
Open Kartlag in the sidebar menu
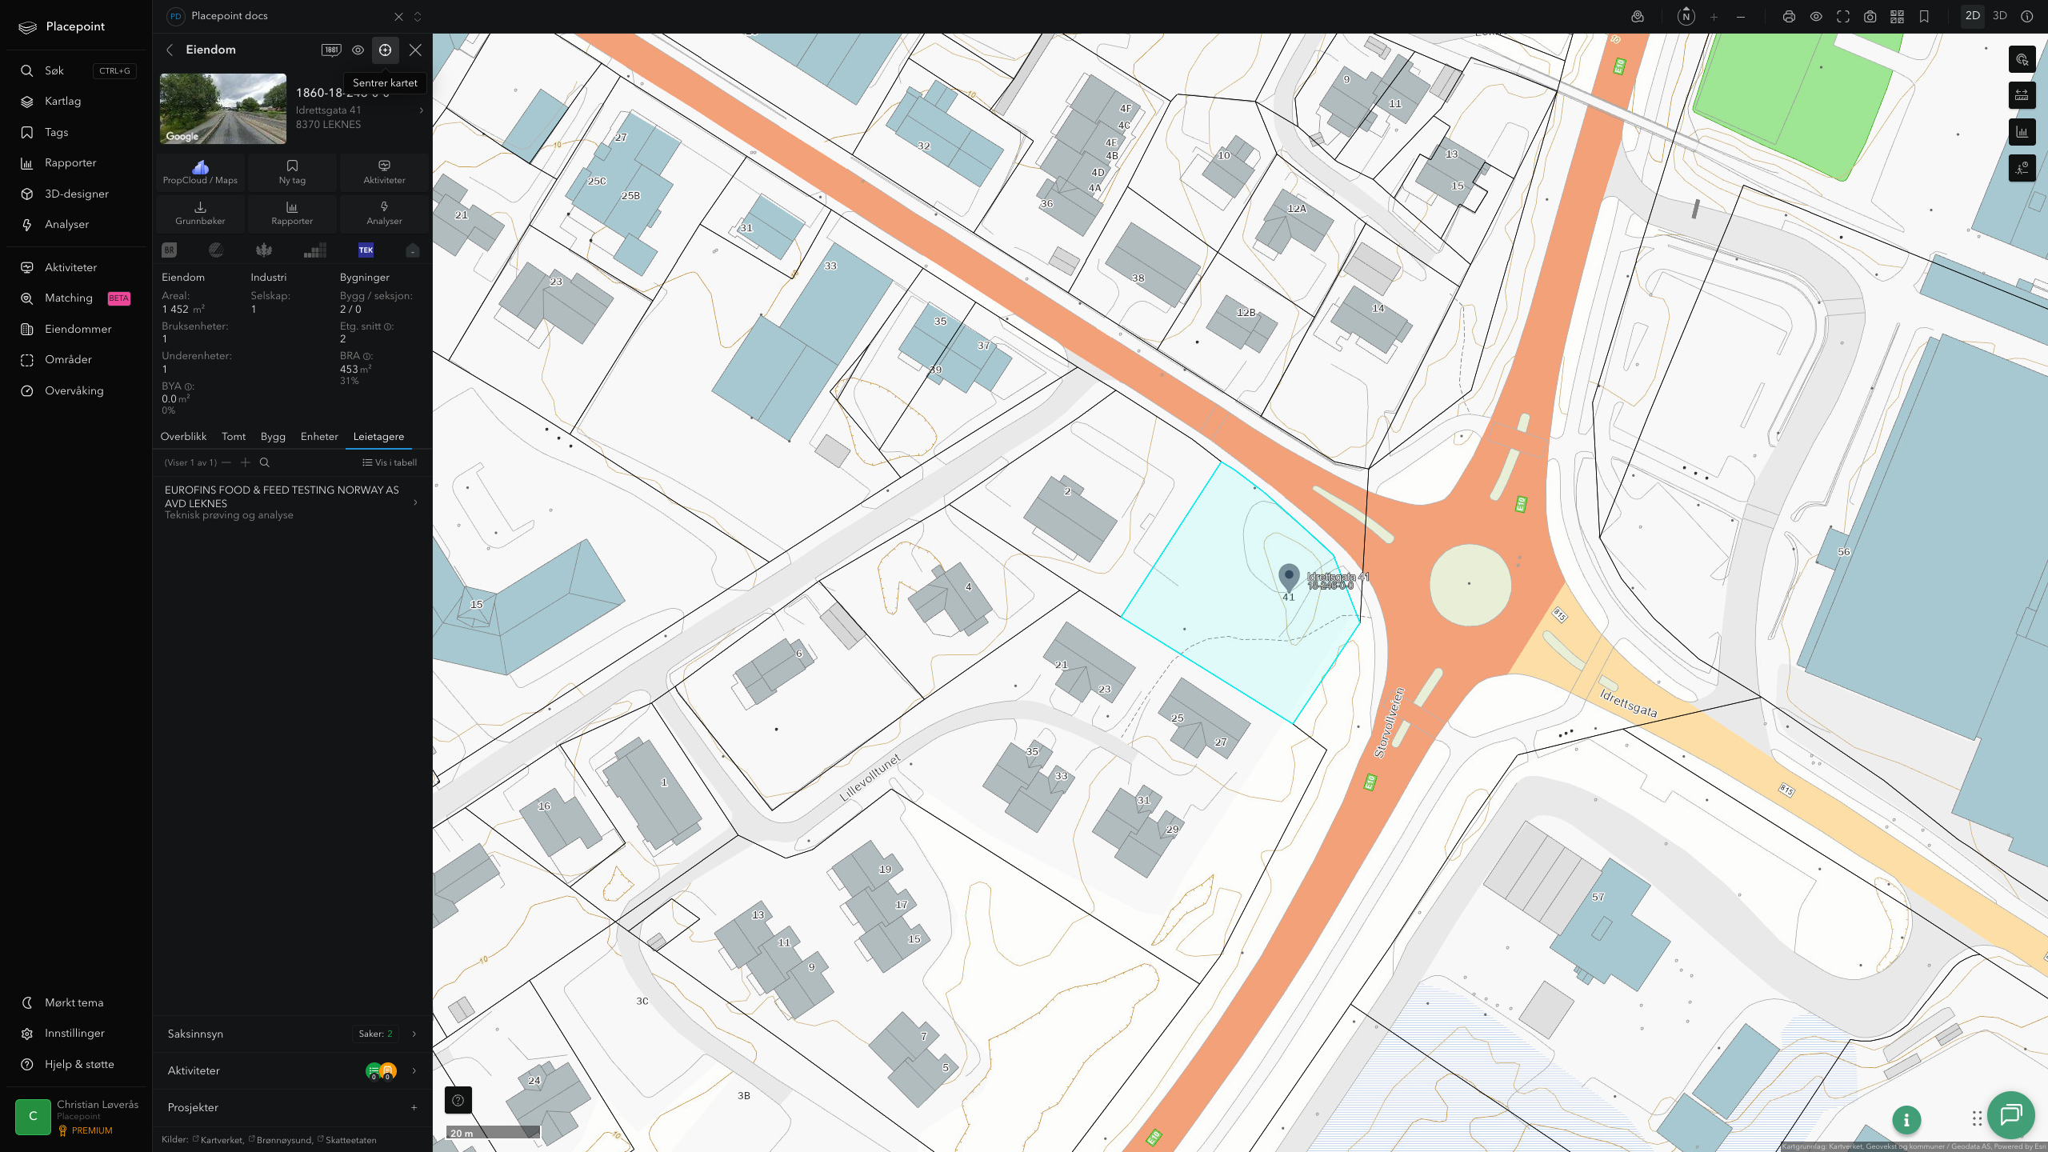click(x=62, y=101)
